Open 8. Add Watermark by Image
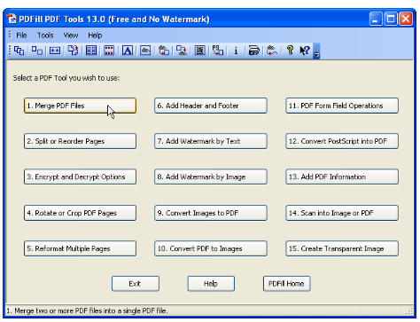Screen dimensions: 420x322 click(x=211, y=177)
